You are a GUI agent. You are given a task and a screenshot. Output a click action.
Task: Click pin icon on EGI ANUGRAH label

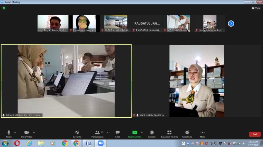(3, 115)
